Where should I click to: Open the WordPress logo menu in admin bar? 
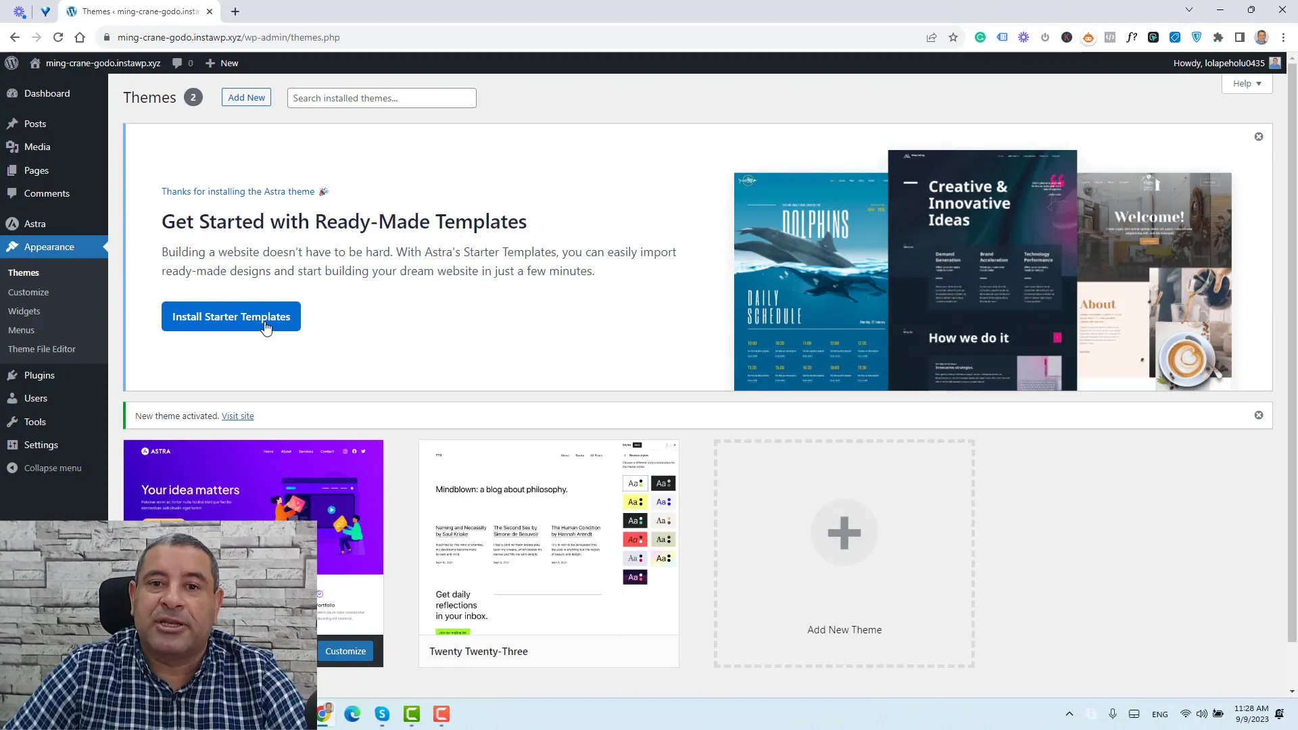11,63
